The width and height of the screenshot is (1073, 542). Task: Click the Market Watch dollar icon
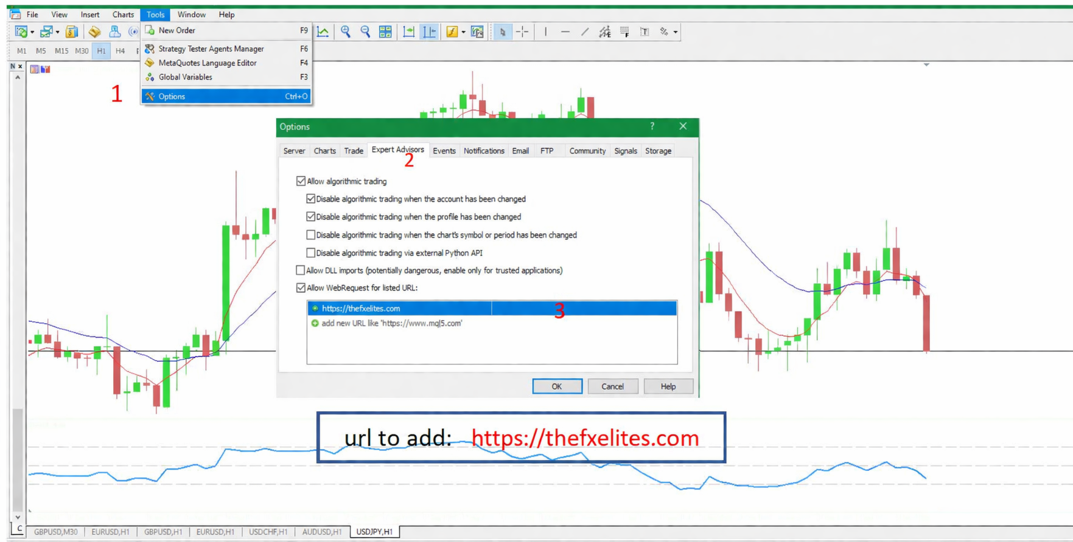click(72, 32)
